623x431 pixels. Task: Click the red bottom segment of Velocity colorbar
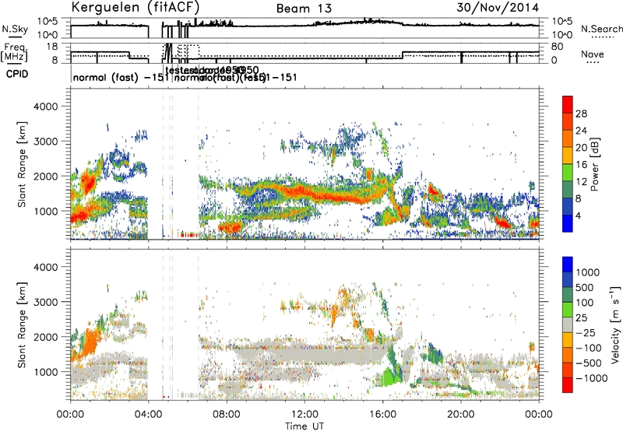coord(568,385)
